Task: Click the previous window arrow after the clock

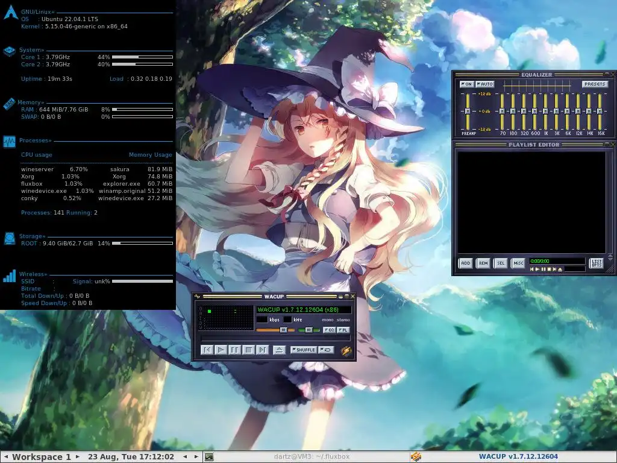Action: [x=185, y=457]
